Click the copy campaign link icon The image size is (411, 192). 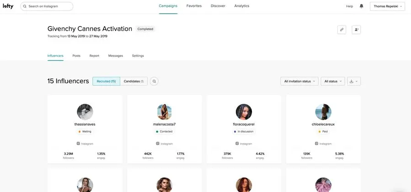pyautogui.click(x=342, y=29)
